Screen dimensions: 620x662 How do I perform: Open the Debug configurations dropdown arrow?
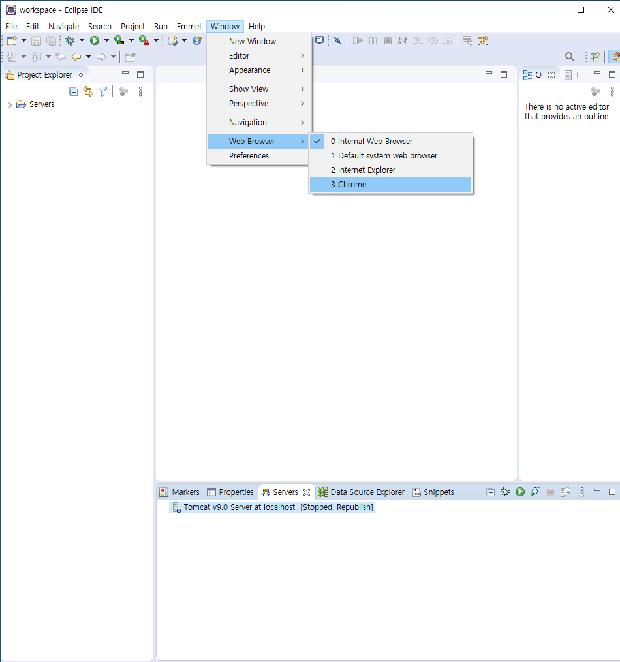pyautogui.click(x=82, y=40)
